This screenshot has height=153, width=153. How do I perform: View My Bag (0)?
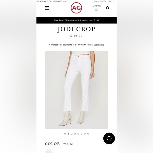coord(97,8)
